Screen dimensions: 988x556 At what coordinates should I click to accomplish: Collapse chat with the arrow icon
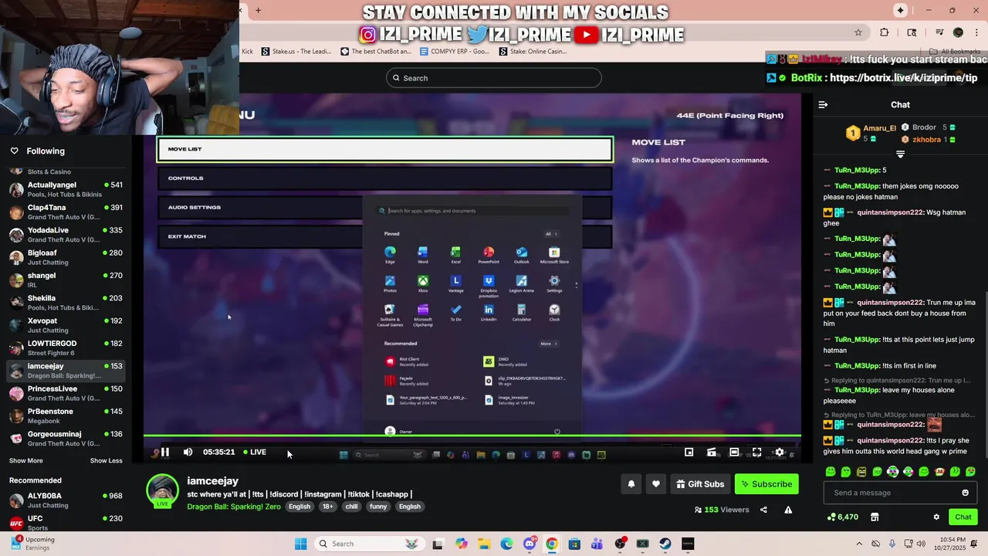823,104
